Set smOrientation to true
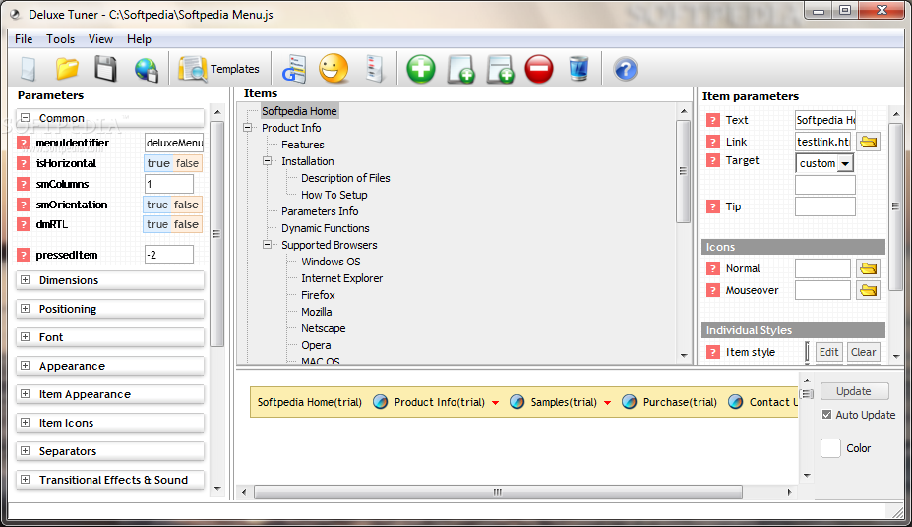Viewport: 912px width, 527px height. pos(157,205)
